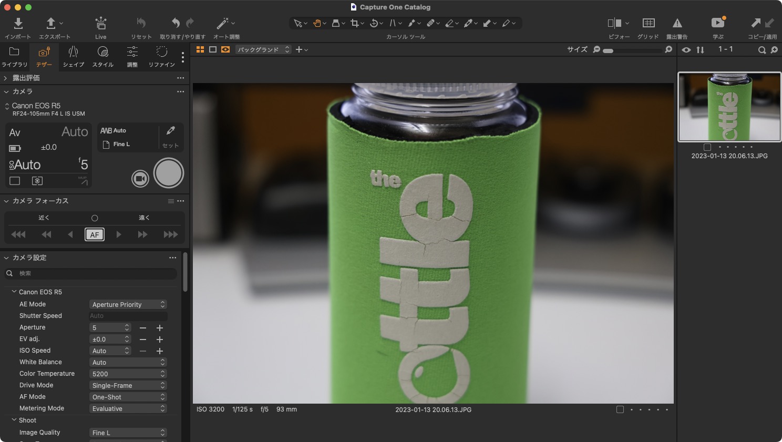Screen dimensions: 782x442
Task: Collapse the カメラ フォーカス panel
Action: 6,201
